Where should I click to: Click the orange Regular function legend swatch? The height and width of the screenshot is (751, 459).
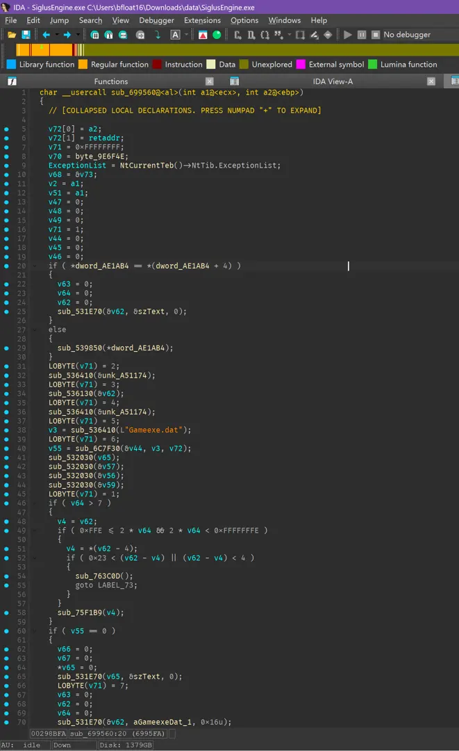[83, 65]
